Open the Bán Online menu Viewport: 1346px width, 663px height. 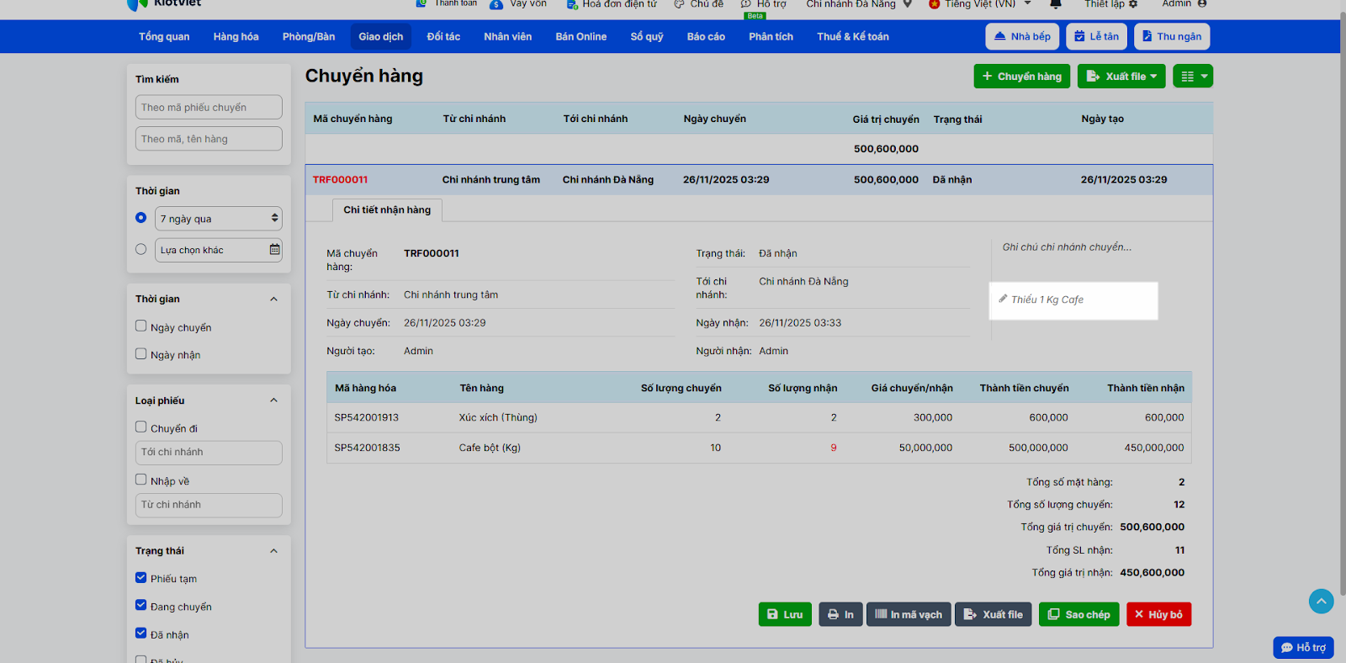point(581,37)
